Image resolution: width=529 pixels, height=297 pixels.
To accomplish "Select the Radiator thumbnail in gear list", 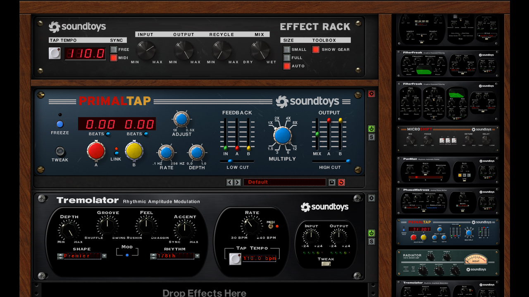I will click(x=448, y=263).
